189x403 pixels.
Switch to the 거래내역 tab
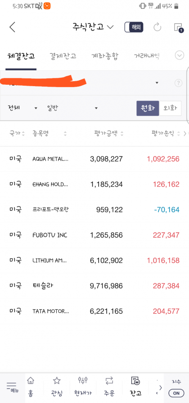pos(147,56)
